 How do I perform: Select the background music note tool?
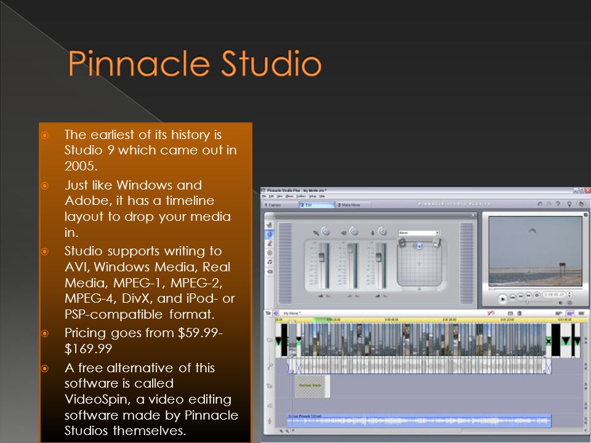click(x=270, y=262)
